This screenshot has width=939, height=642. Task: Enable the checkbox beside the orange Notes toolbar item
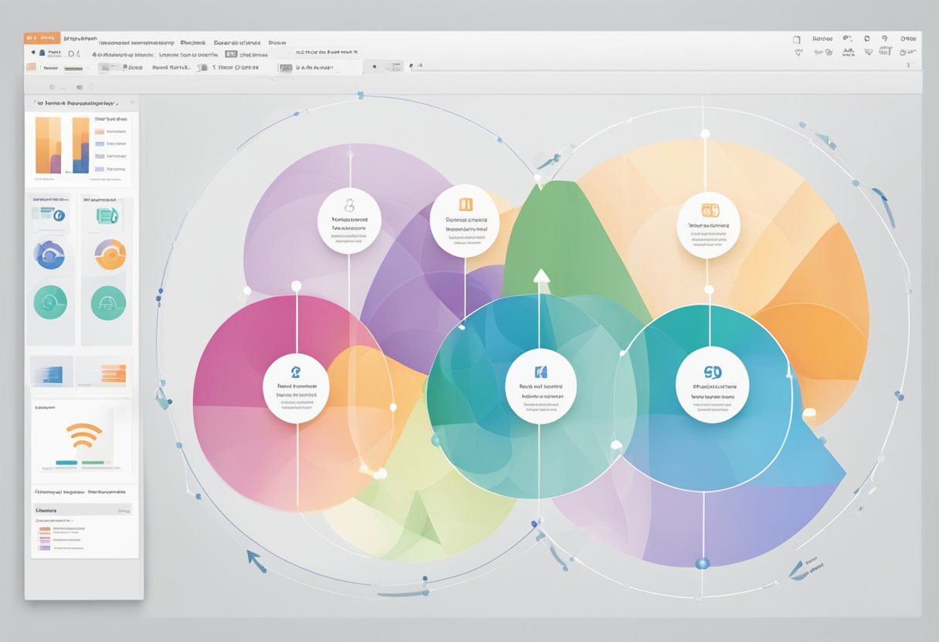pos(41,66)
